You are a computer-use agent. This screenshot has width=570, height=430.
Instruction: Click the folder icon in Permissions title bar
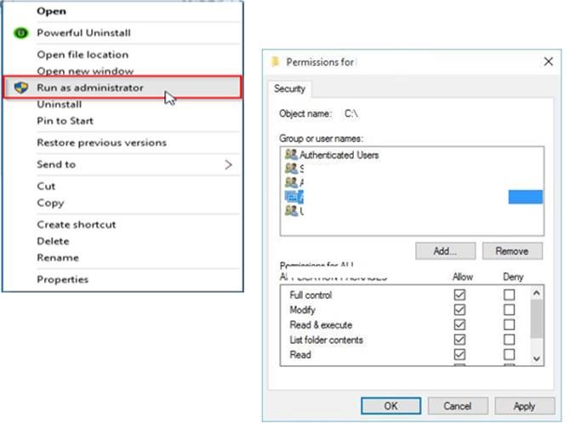[x=276, y=61]
